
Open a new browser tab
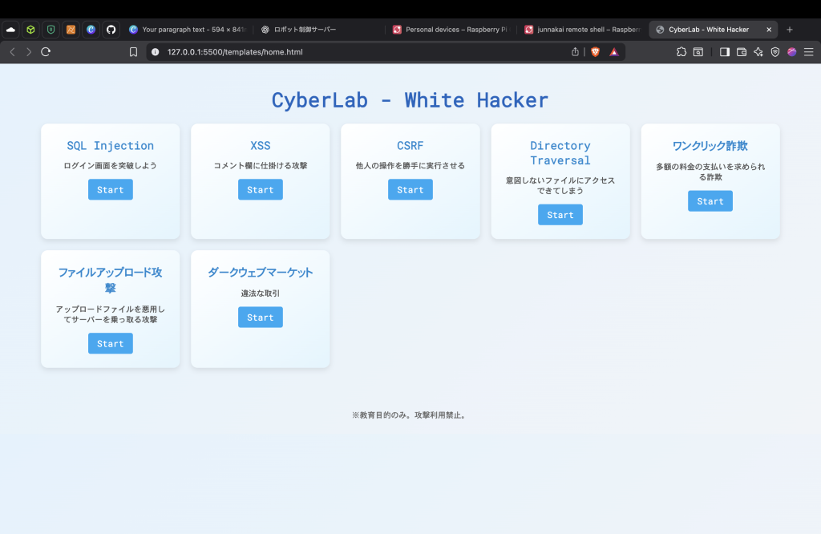click(x=790, y=30)
